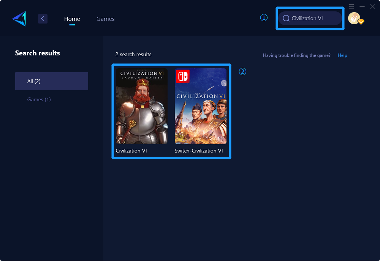Open the Games tab
380x261 pixels.
click(x=105, y=19)
